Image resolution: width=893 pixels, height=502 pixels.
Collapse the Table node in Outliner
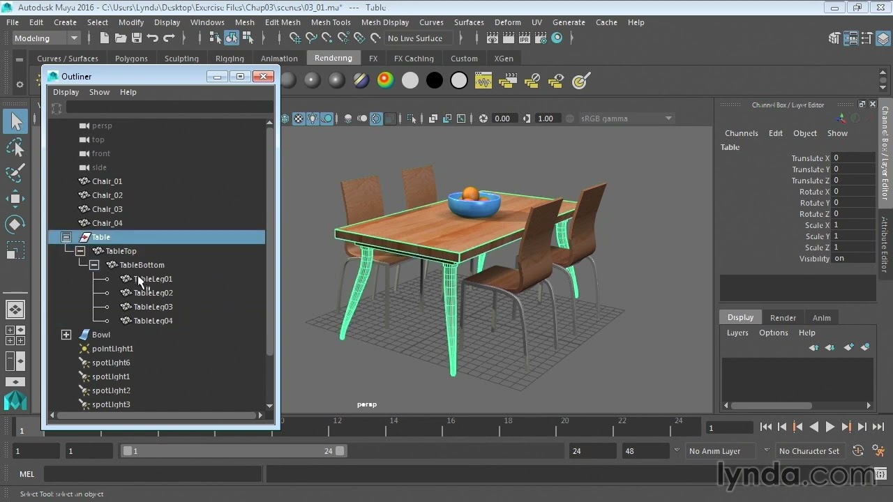[66, 237]
